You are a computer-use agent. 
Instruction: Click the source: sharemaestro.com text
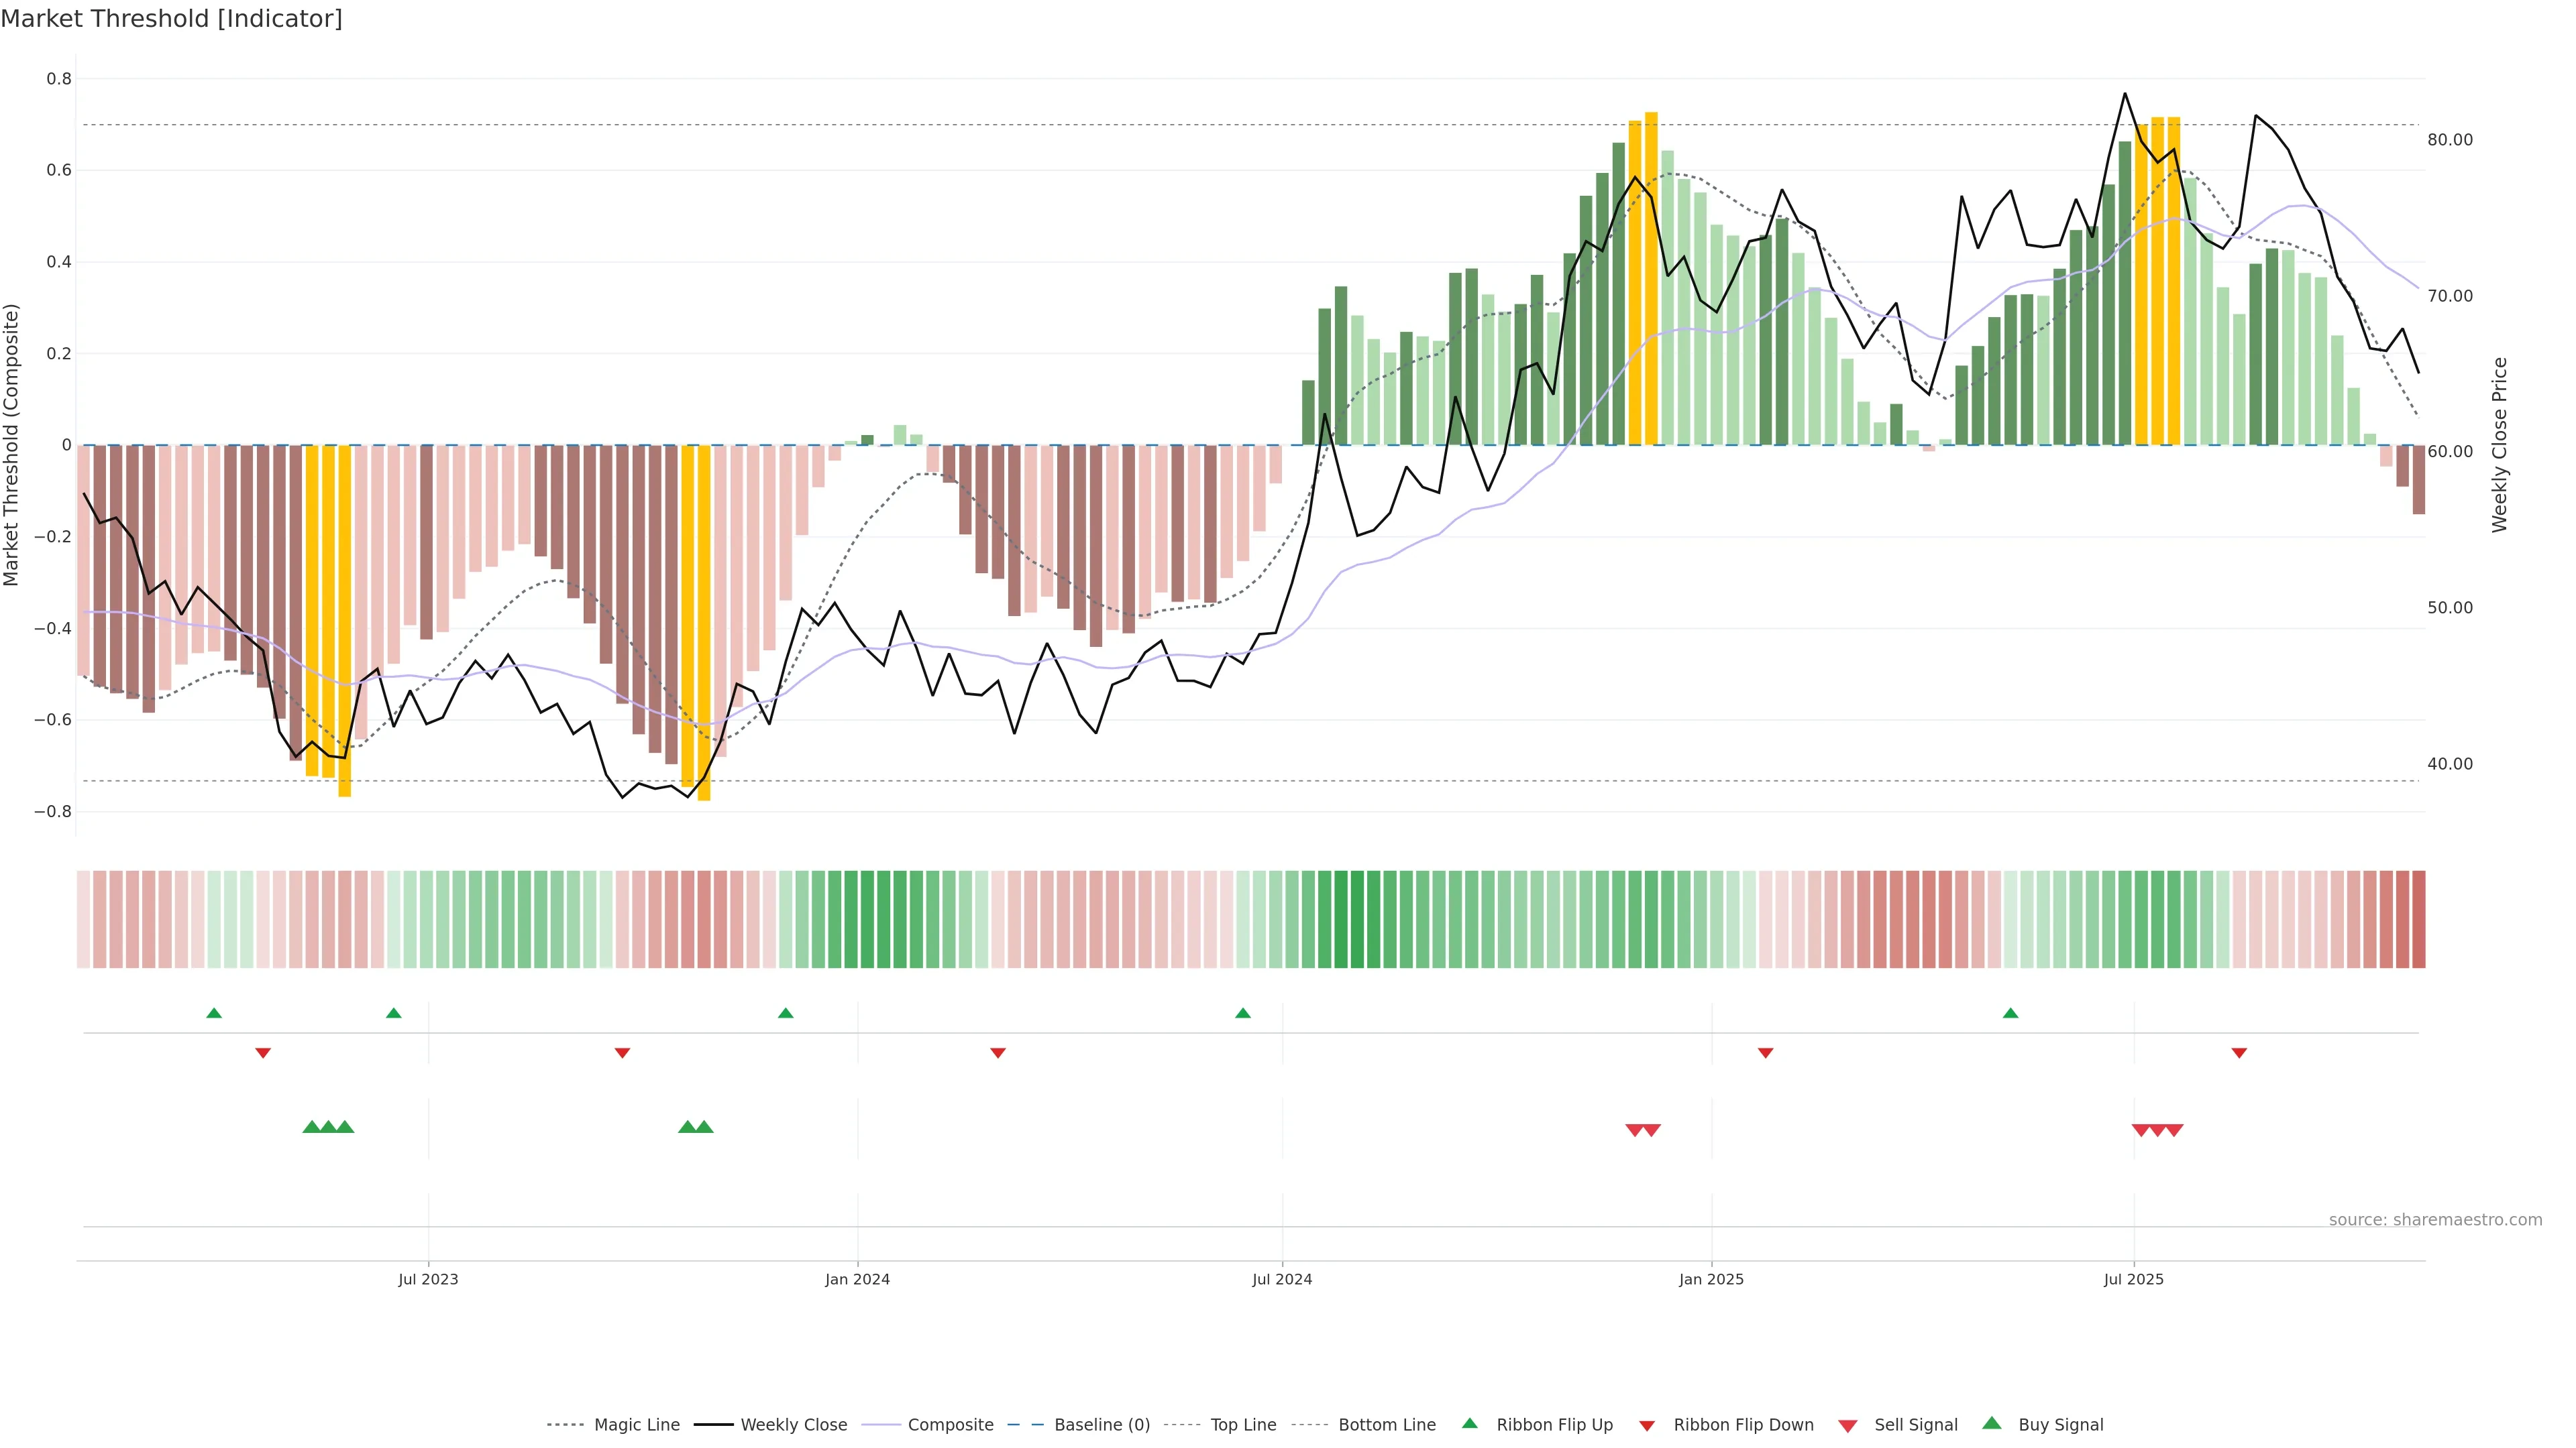click(x=2435, y=1219)
